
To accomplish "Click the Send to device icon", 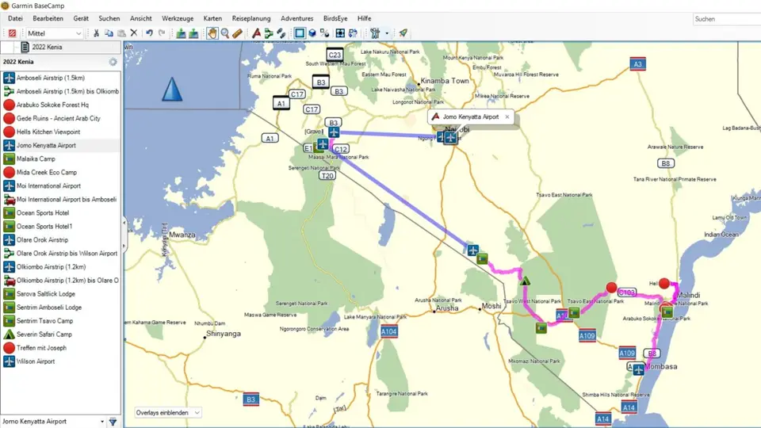I will 181,33.
